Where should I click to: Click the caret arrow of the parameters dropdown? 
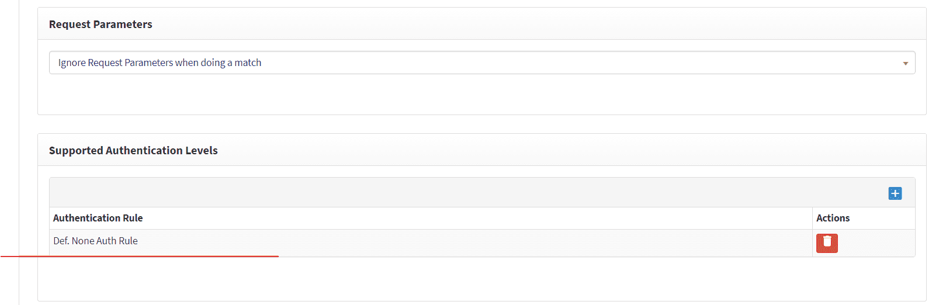[905, 63]
